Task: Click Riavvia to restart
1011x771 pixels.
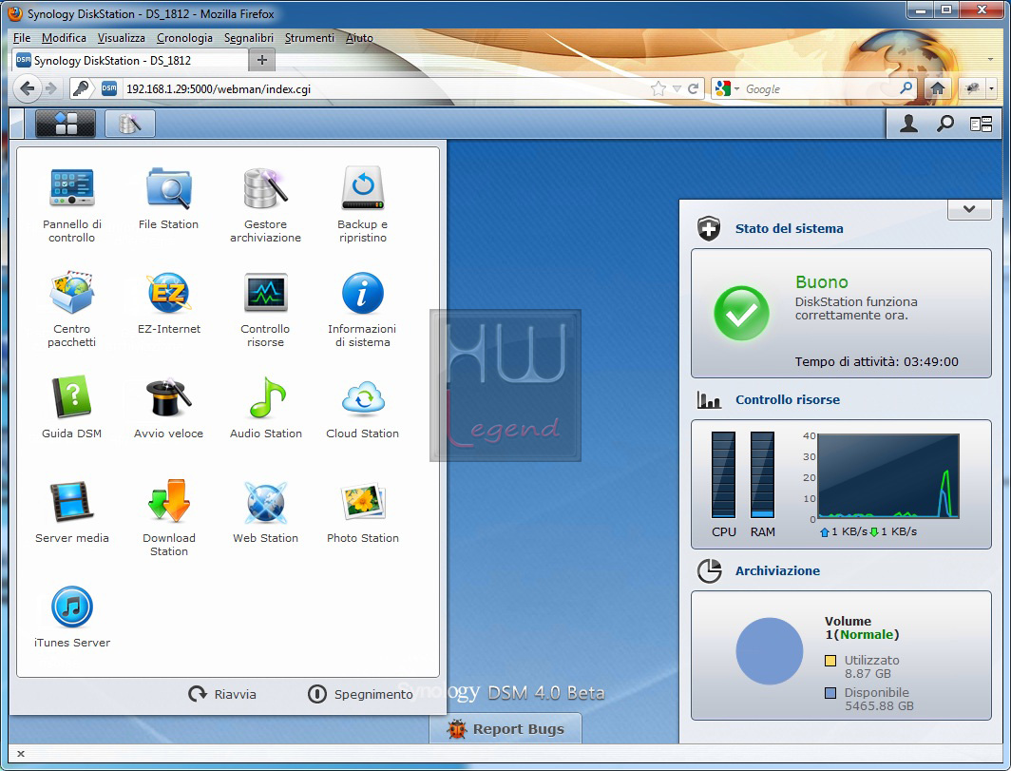Action: [x=222, y=694]
